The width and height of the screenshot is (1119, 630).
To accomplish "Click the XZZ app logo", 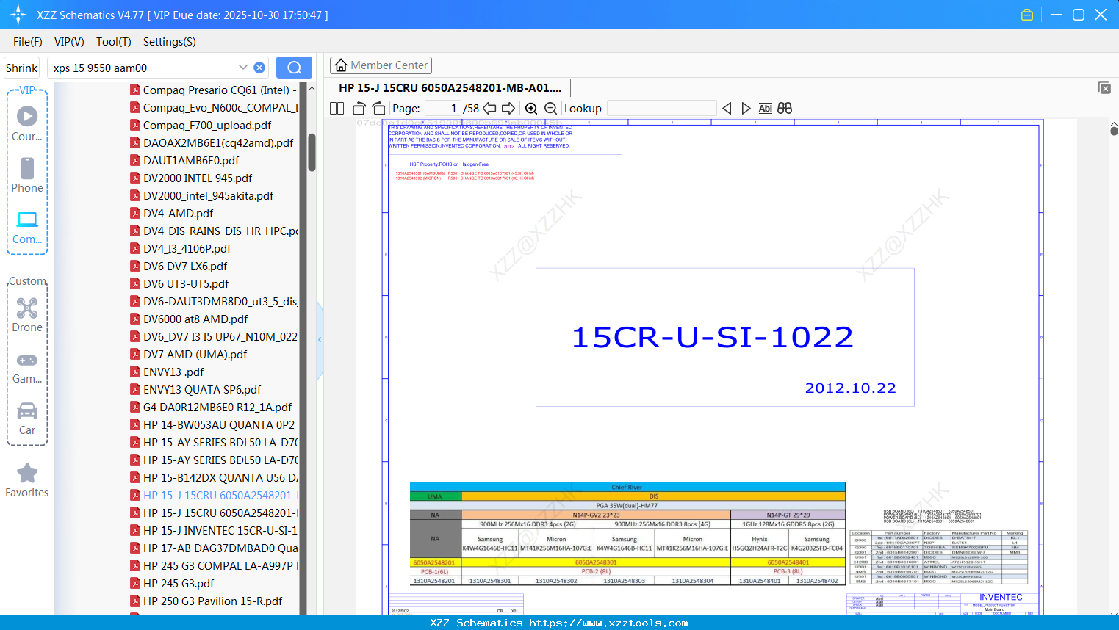I will point(18,15).
